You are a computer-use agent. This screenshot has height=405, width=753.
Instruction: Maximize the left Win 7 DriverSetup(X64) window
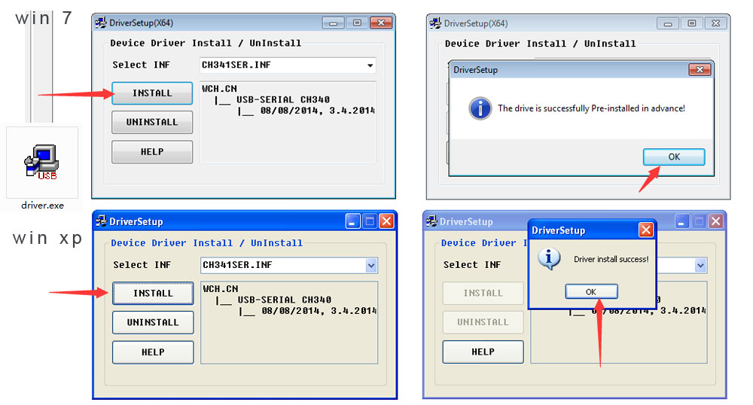pyautogui.click(x=357, y=23)
